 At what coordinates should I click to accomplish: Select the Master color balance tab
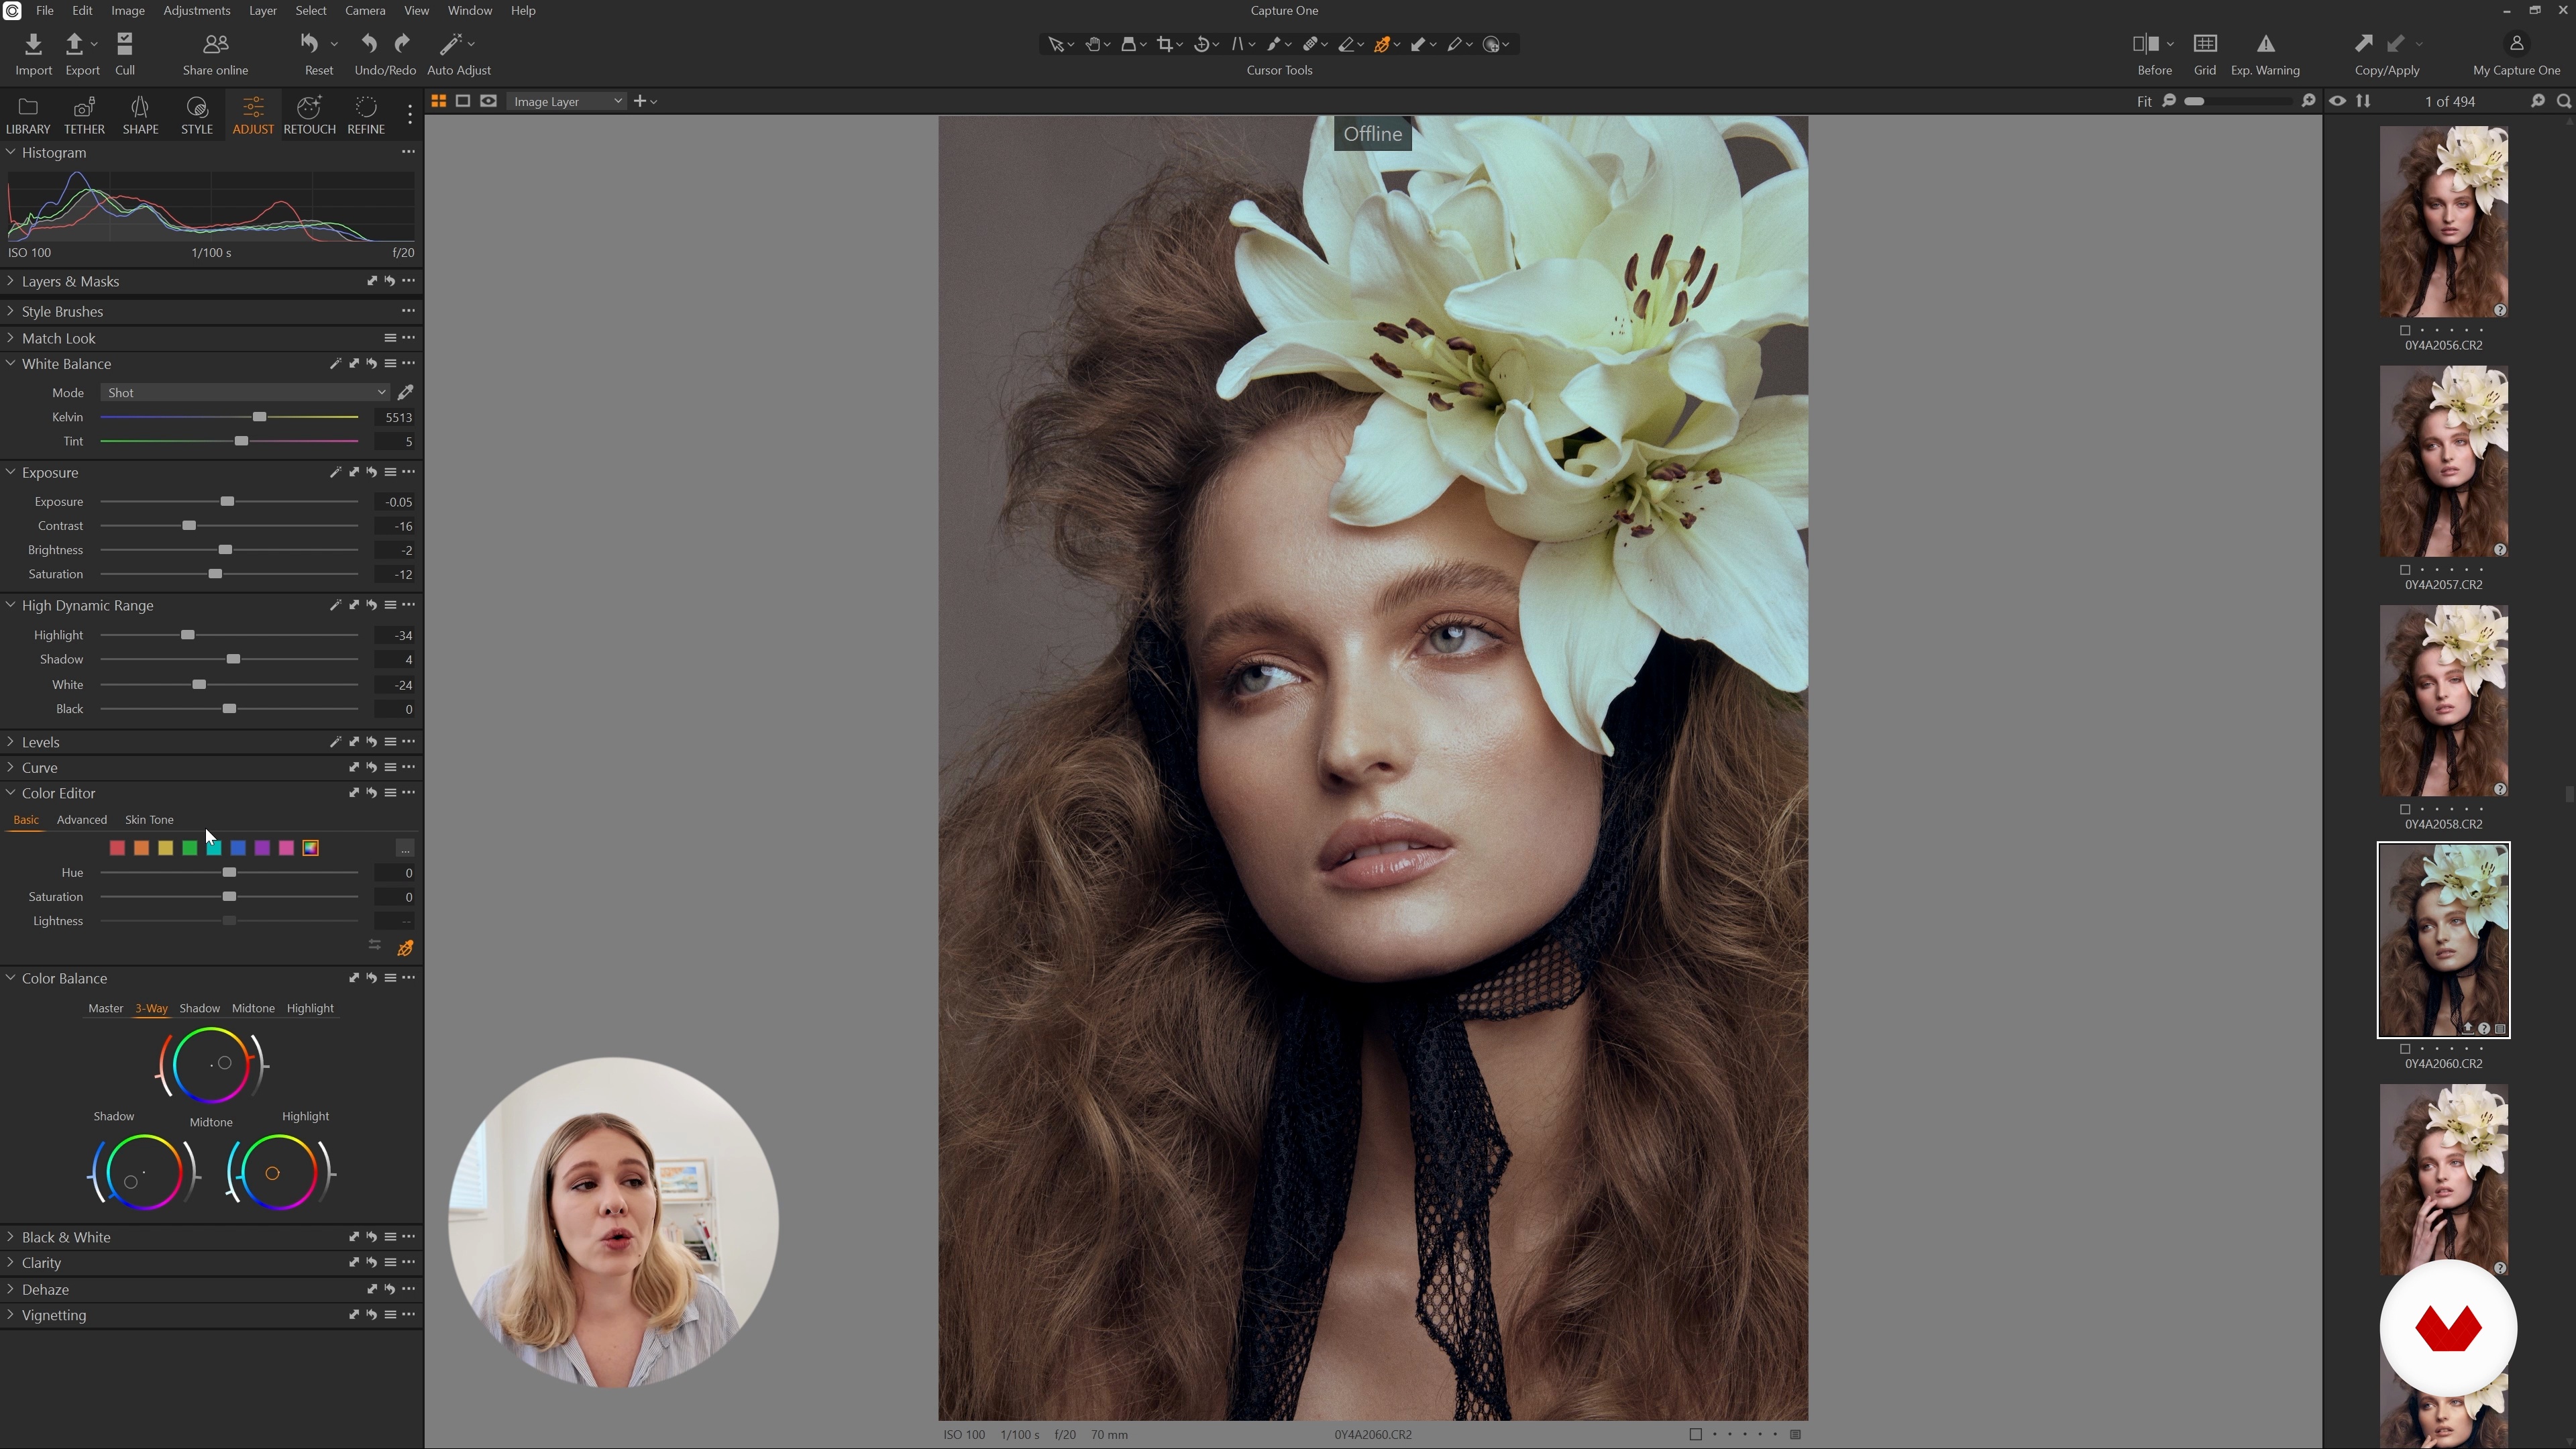[105, 1008]
